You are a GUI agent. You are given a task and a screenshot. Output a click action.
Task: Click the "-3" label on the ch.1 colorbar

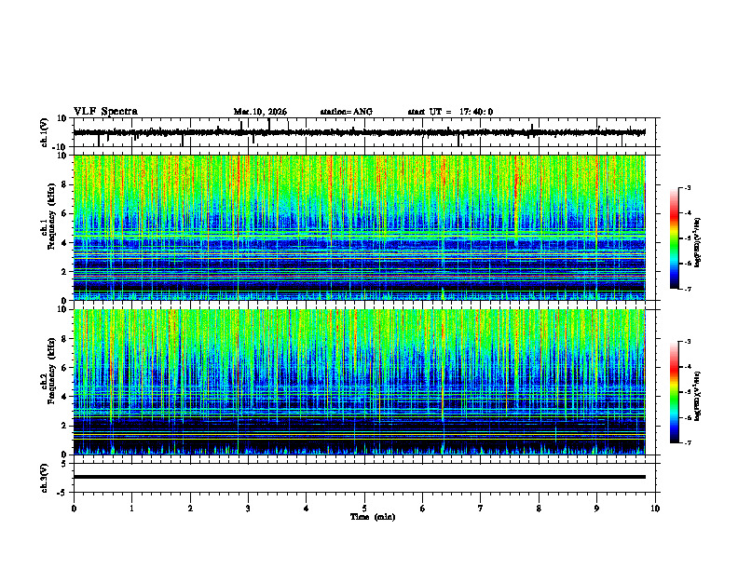(688, 187)
